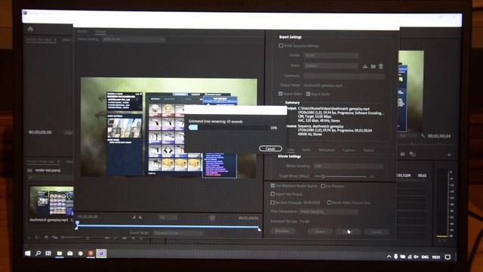This screenshot has height=272, width=483.
Task: Switch to the Audio settings tab
Action: 306,150
